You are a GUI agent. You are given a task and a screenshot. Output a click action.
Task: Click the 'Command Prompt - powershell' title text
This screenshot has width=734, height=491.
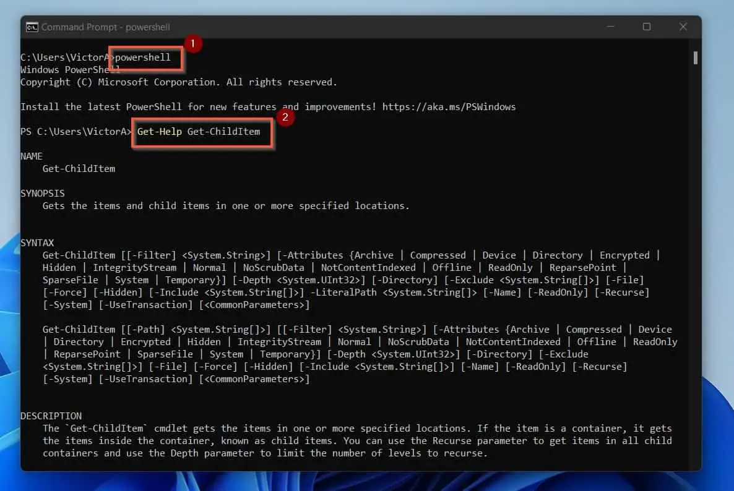click(106, 27)
